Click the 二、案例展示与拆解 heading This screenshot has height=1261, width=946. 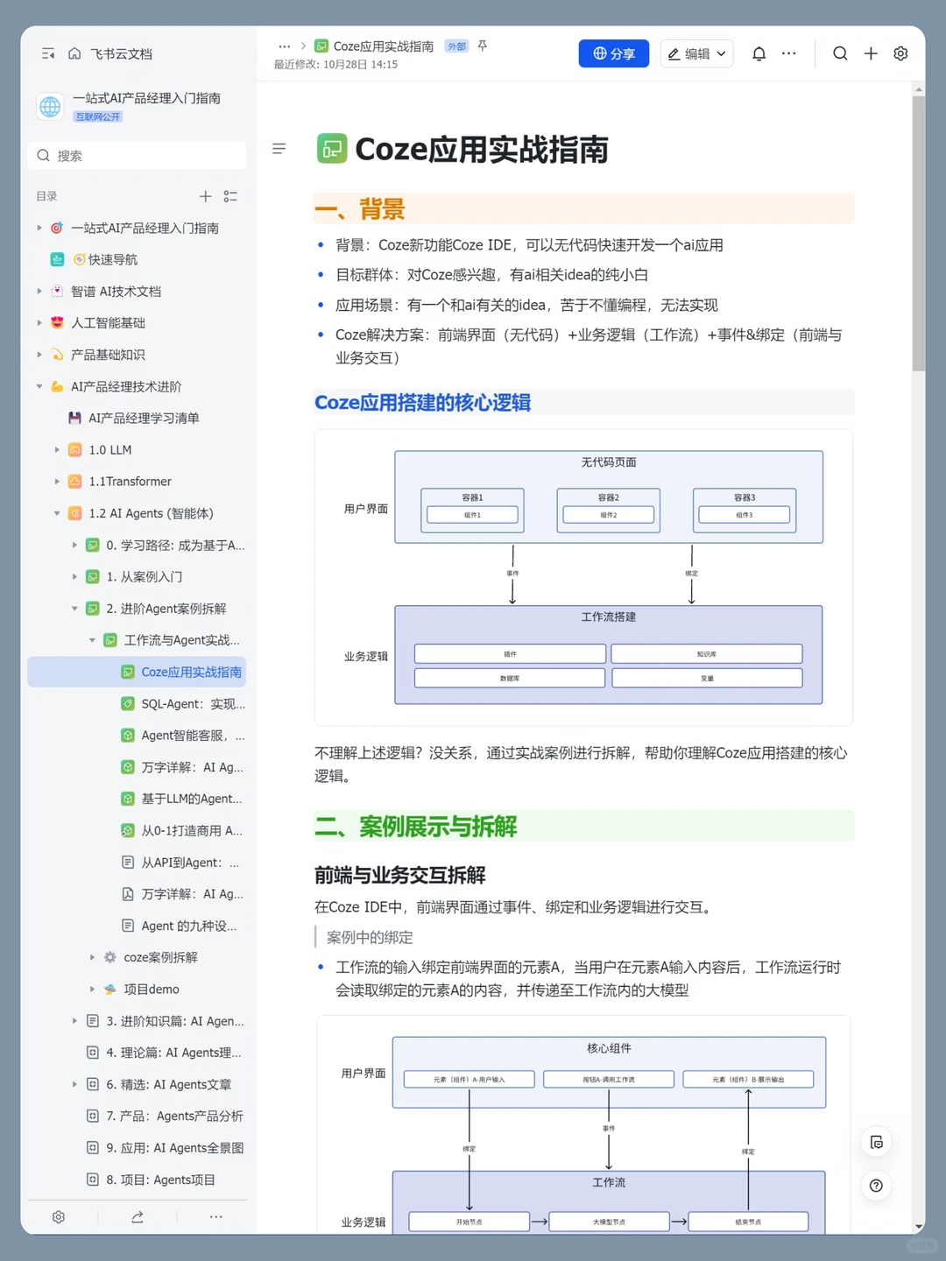pyautogui.click(x=416, y=826)
